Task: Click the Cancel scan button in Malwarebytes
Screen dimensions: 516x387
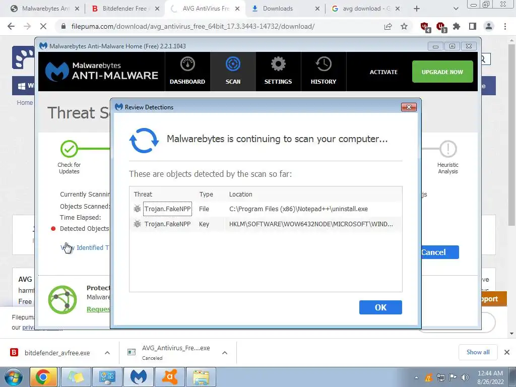Action: (439, 252)
